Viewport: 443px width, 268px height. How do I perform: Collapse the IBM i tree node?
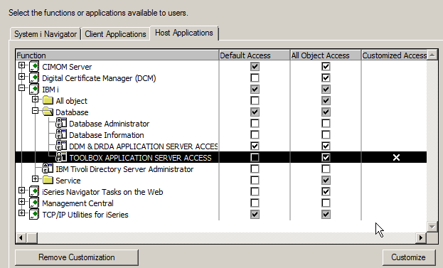(21, 88)
